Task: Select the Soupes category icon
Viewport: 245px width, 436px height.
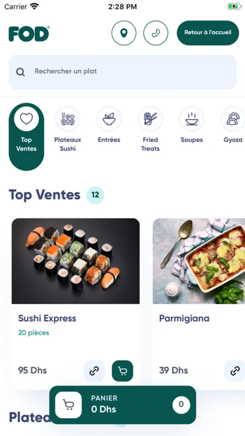Action: click(192, 119)
